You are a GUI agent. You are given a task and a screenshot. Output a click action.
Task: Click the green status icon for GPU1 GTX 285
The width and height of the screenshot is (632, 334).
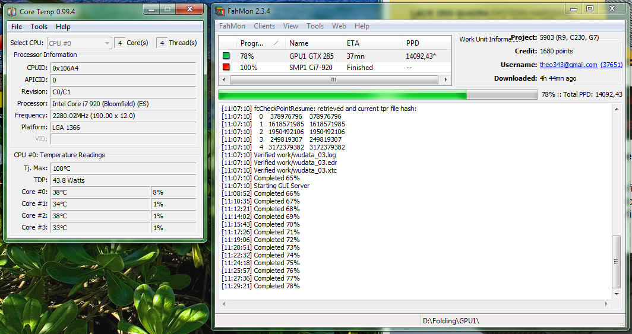[x=226, y=56]
